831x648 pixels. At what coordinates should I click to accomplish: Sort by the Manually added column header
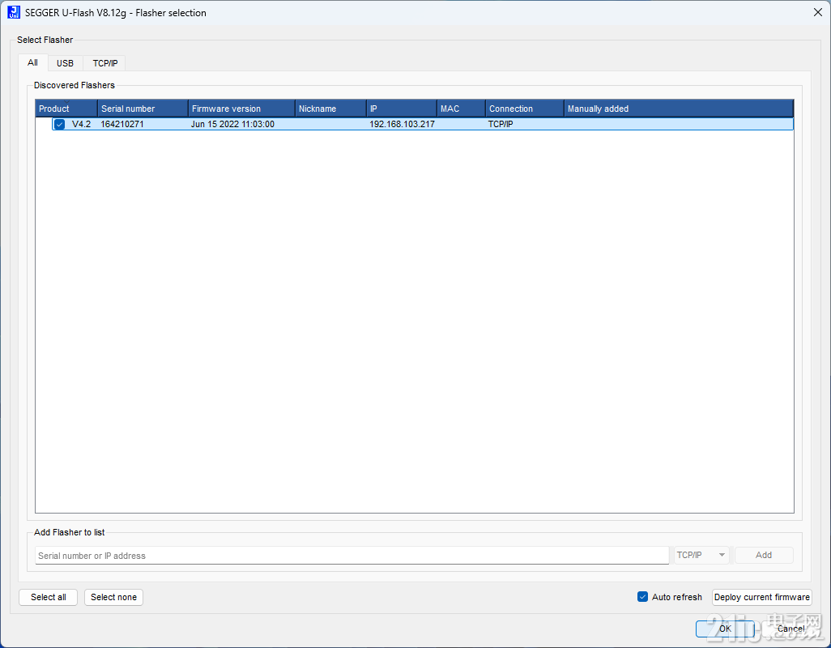pos(679,109)
